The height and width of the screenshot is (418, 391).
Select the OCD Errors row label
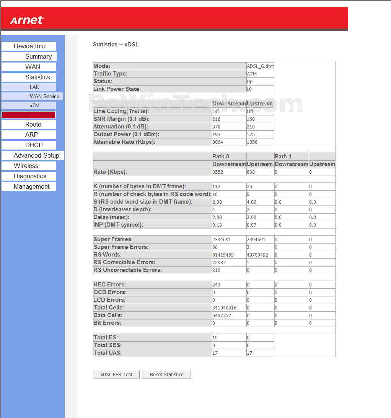point(110,293)
